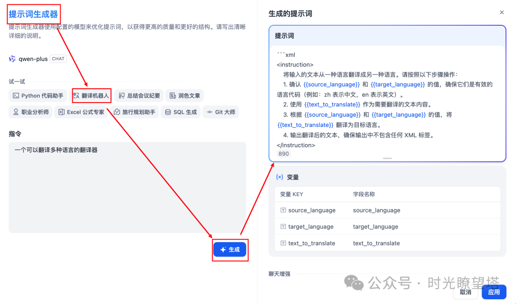Click the text_to_translate variable key

(x=312, y=243)
